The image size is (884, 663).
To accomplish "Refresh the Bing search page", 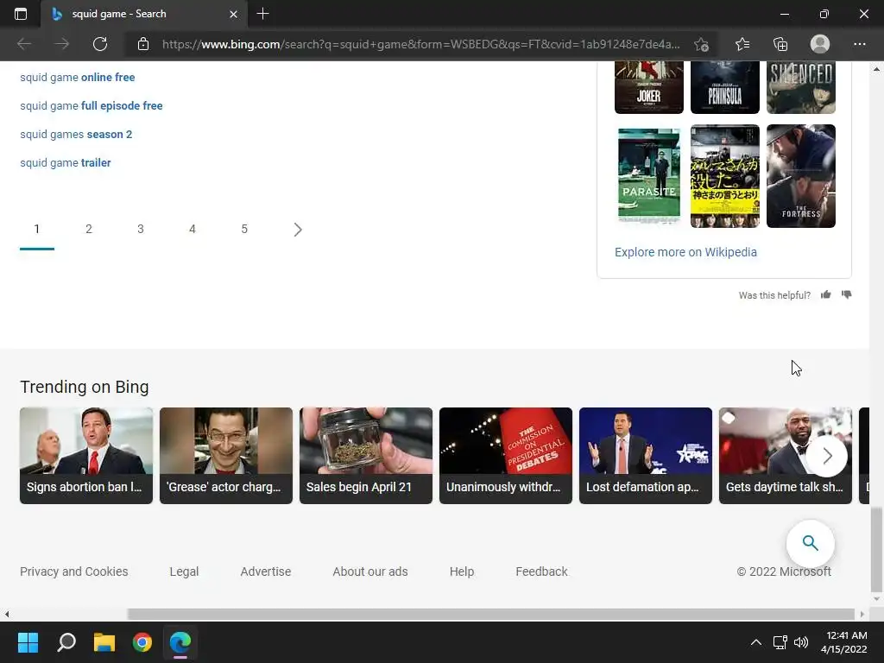I will click(100, 44).
